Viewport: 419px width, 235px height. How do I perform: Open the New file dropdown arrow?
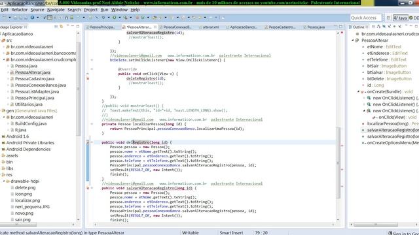click(x=10, y=18)
